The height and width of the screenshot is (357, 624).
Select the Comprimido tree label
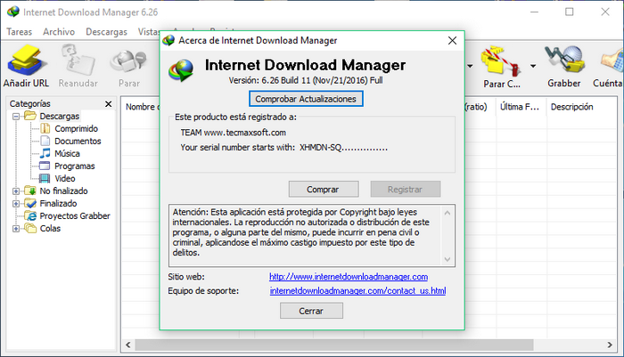76,129
